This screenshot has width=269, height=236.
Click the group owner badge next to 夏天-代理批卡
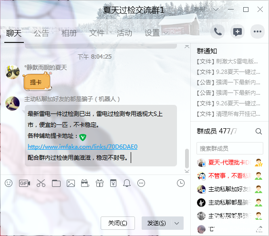coord(259,163)
